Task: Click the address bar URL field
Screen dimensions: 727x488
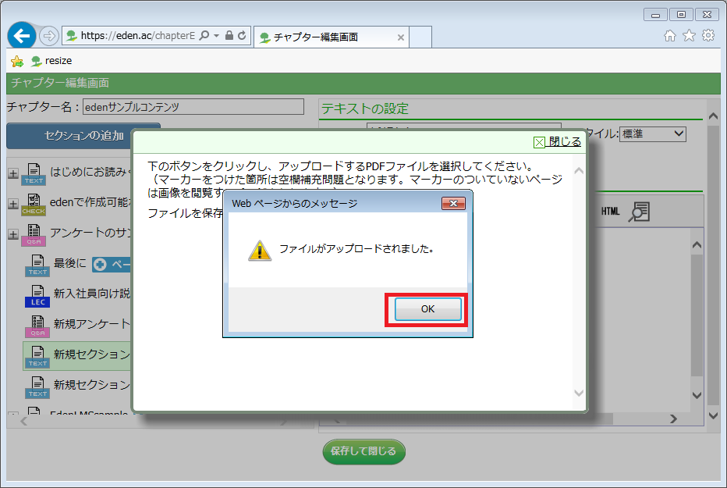Action: 137,36
